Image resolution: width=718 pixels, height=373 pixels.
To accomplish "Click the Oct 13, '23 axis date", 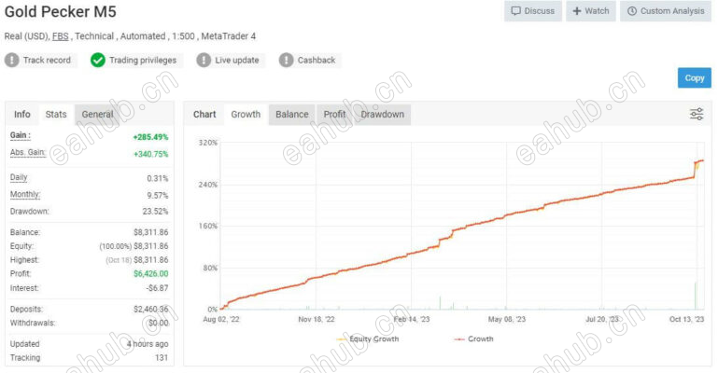I will pos(686,319).
